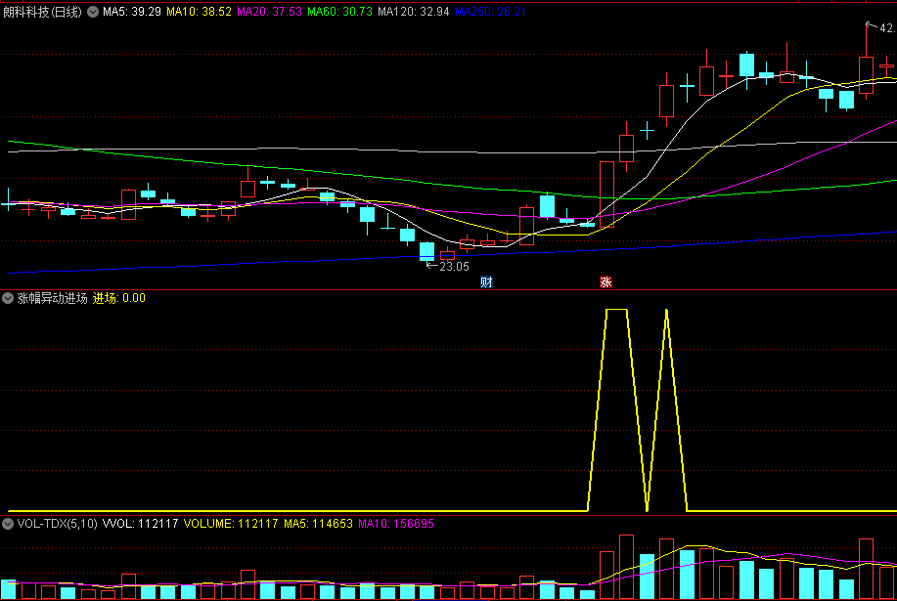Image resolution: width=897 pixels, height=601 pixels.
Task: Click the VOLUME: 112117 value
Action: click(231, 524)
